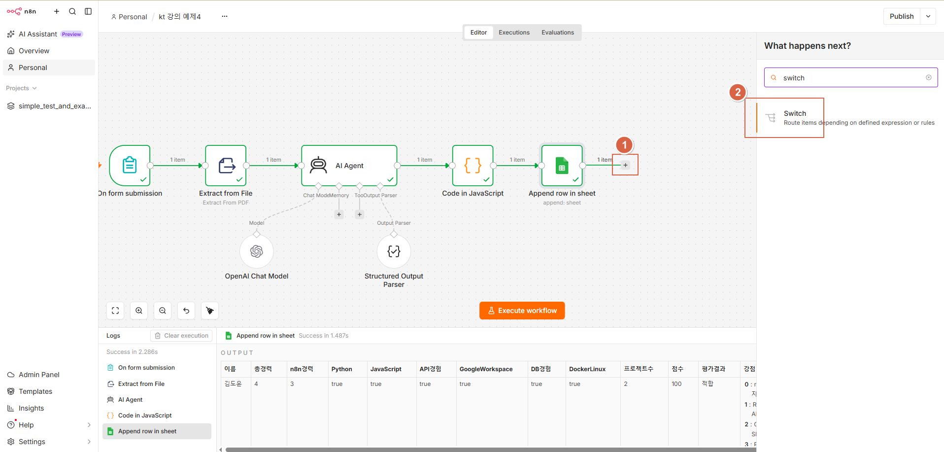The width and height of the screenshot is (944, 452).
Task: Select the Structured Output Parser node
Action: (394, 251)
